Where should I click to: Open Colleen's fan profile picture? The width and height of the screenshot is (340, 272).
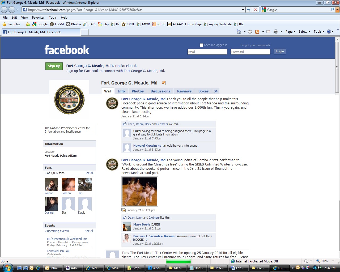click(x=68, y=185)
